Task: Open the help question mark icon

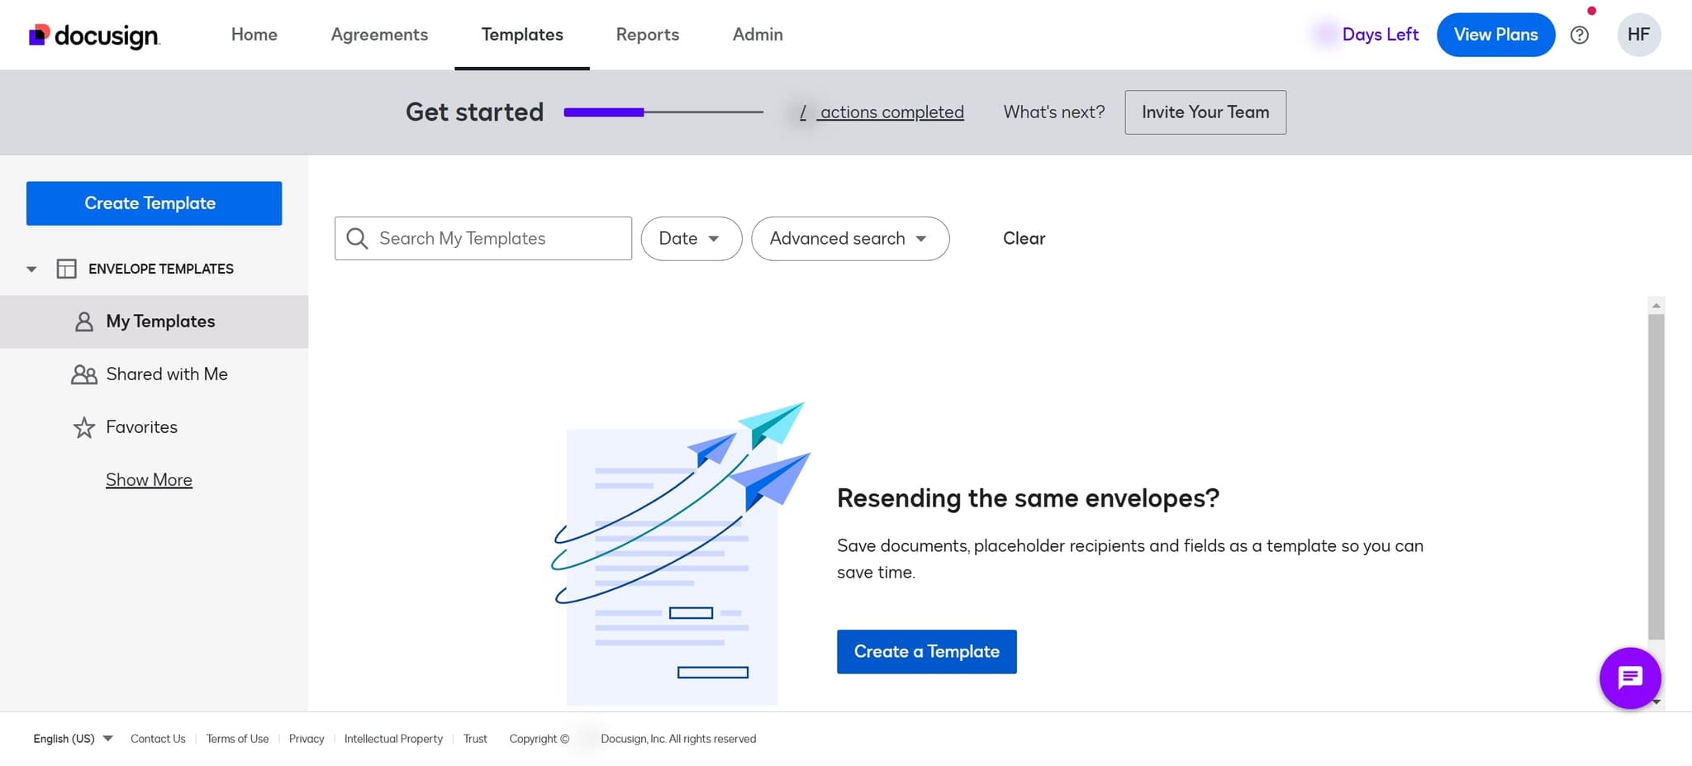Action: click(x=1579, y=35)
